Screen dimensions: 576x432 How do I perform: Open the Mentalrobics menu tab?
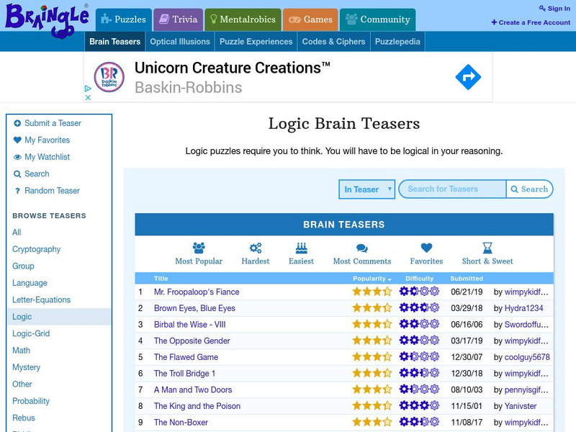[243, 19]
